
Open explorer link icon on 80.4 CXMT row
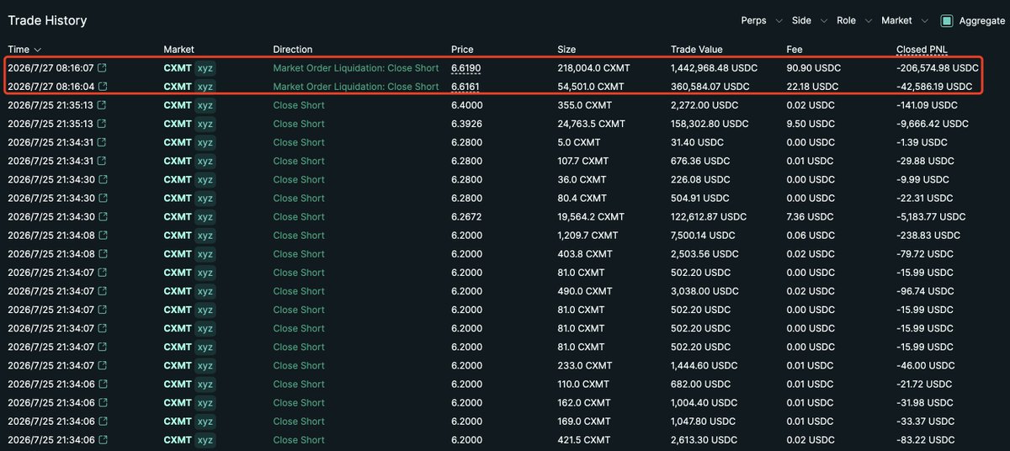coord(102,198)
